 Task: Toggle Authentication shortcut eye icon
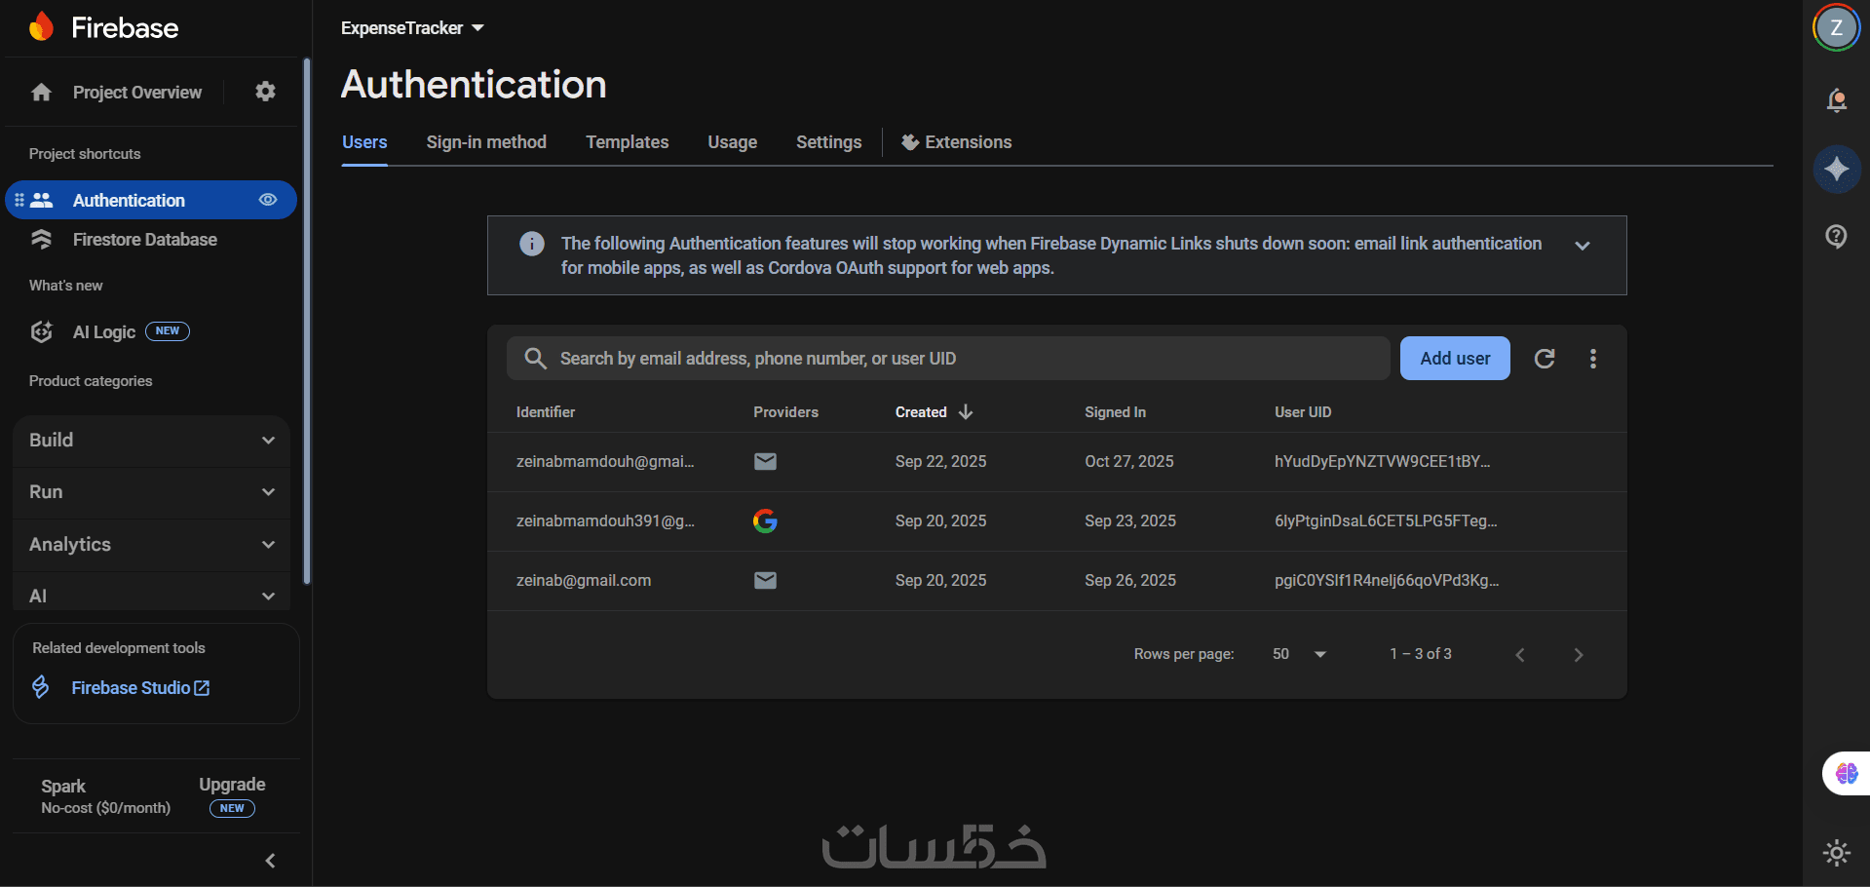pos(268,200)
